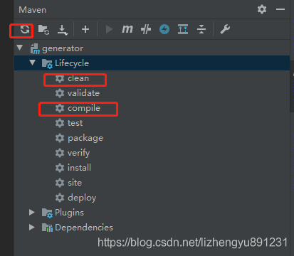The height and width of the screenshot is (256, 294).
Task: Click gear icon beside compile
Action: [60, 108]
